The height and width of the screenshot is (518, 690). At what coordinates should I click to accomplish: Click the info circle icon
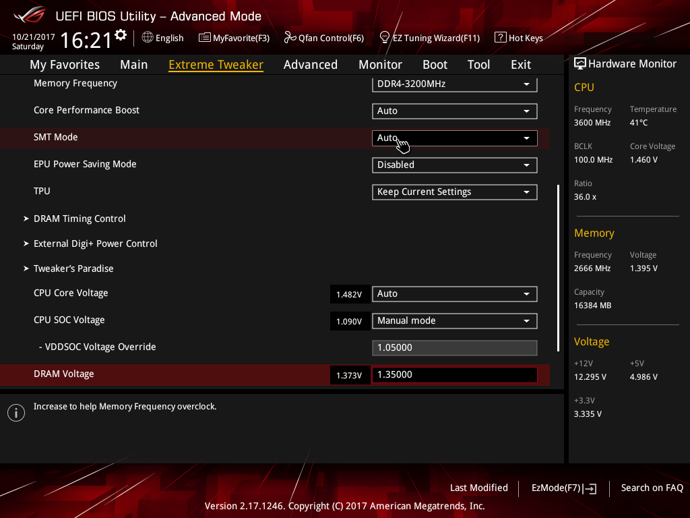[16, 413]
